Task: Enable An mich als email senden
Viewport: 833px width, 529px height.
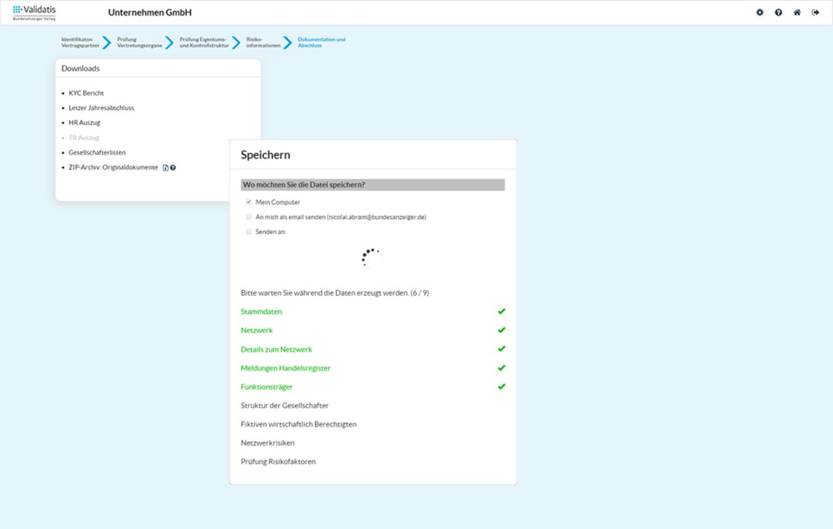Action: coord(249,217)
